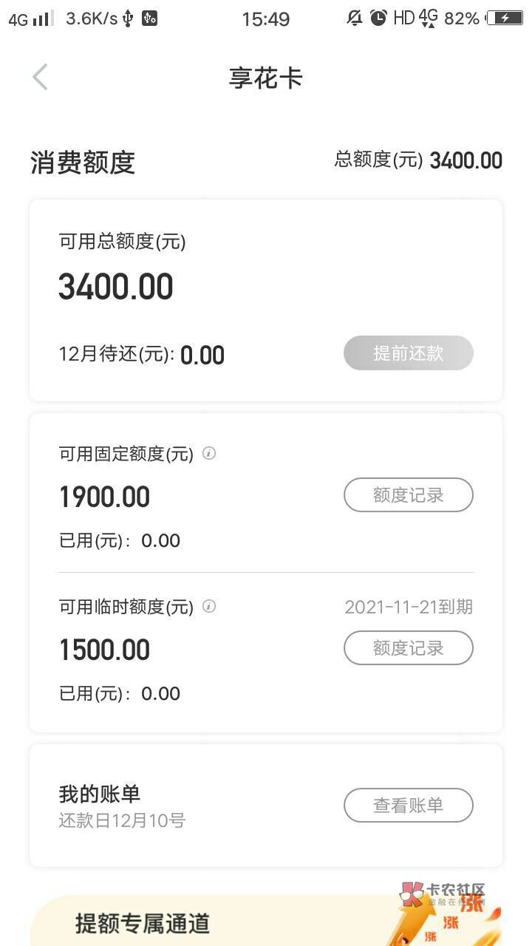This screenshot has width=532, height=946.
Task: Tap the 4G signal strength bars
Action: 43,18
